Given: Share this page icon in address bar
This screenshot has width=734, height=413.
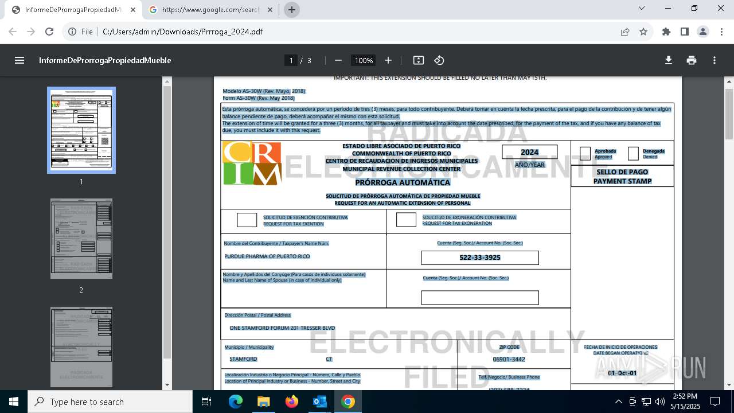Looking at the screenshot, I should [x=625, y=32].
